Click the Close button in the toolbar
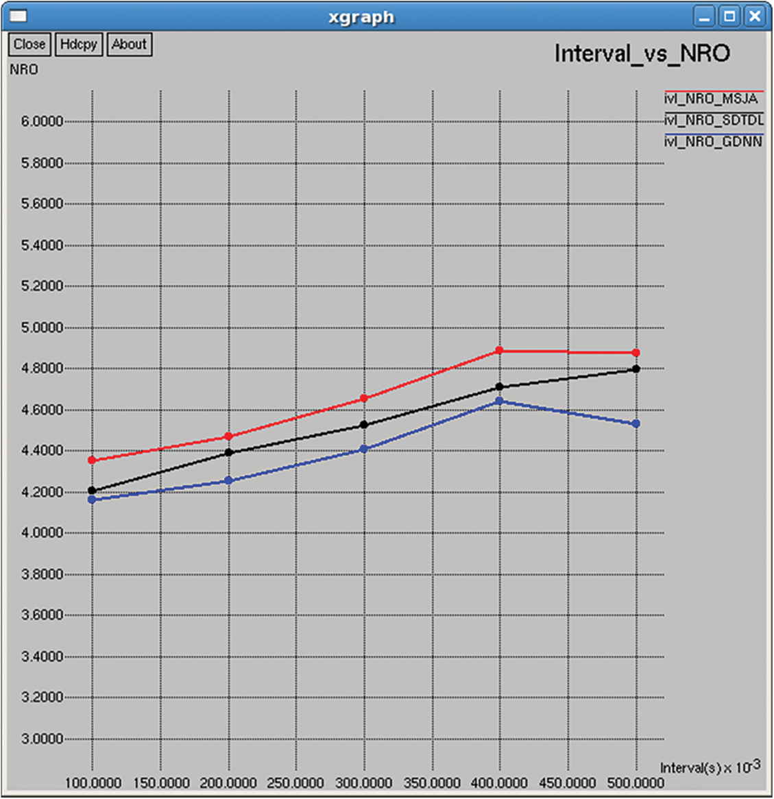 click(x=29, y=45)
